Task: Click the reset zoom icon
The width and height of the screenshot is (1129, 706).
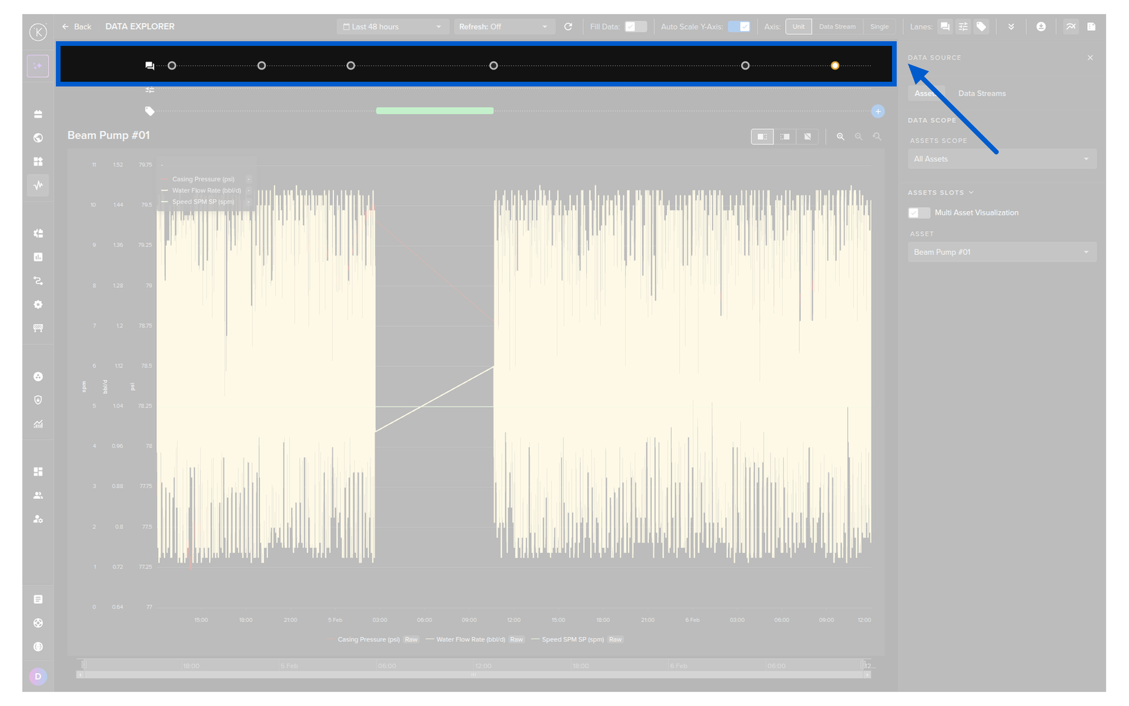Action: (x=877, y=136)
